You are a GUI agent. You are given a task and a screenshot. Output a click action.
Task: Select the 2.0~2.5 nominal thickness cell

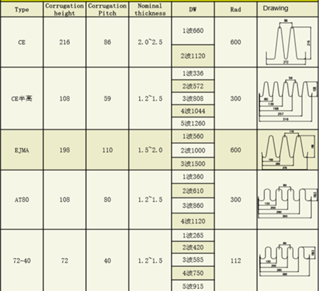coord(150,42)
